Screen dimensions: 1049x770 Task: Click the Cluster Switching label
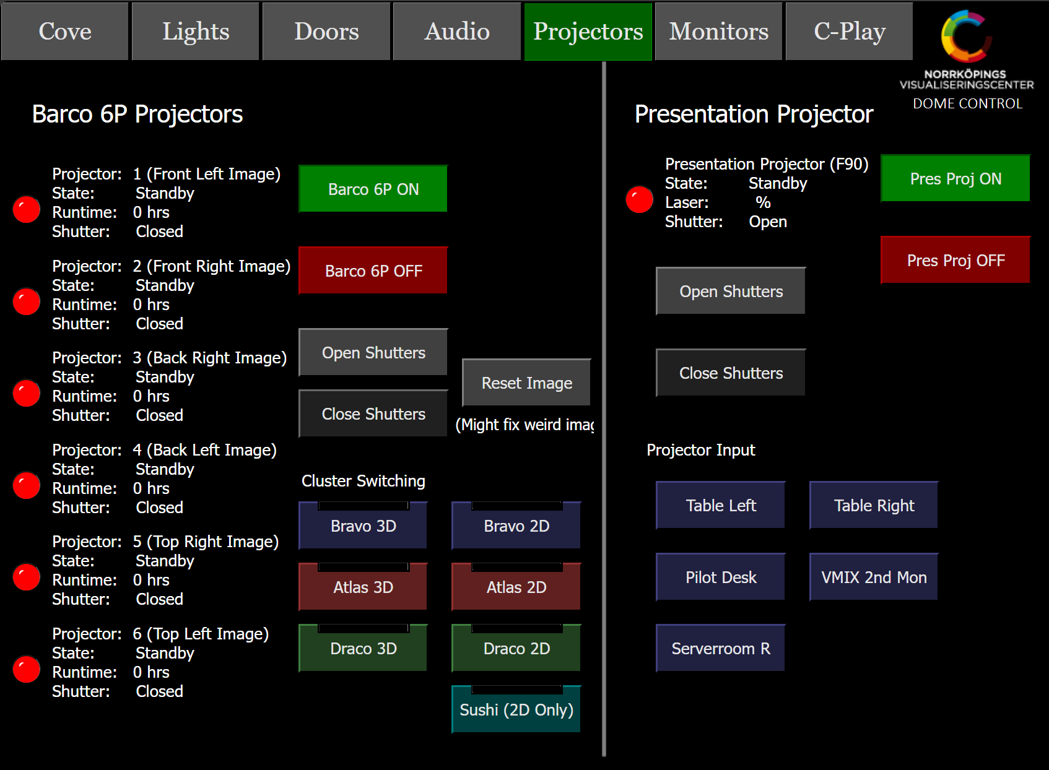363,481
